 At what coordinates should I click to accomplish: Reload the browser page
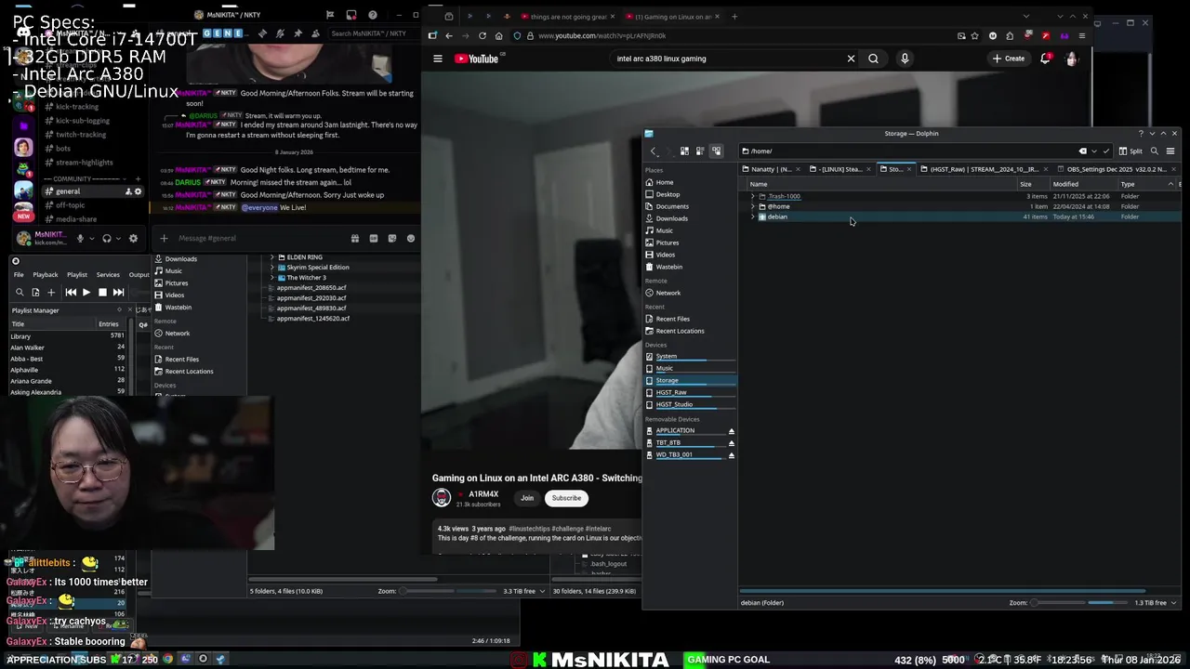pyautogui.click(x=482, y=35)
